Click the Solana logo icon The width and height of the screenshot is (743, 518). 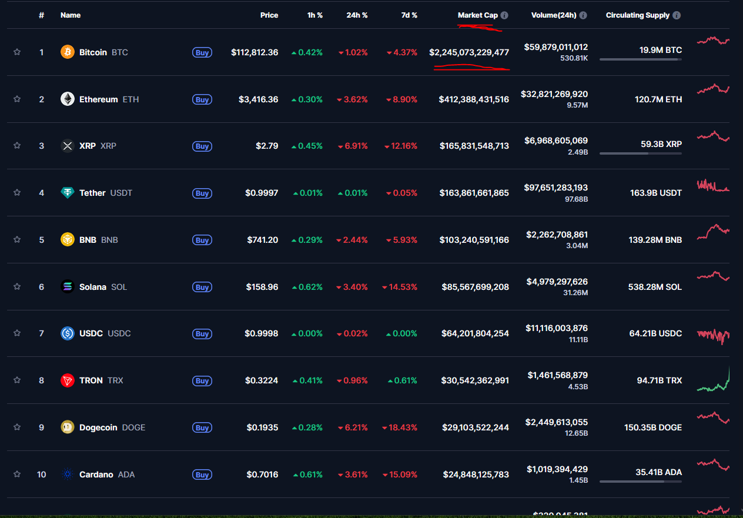pyautogui.click(x=68, y=287)
